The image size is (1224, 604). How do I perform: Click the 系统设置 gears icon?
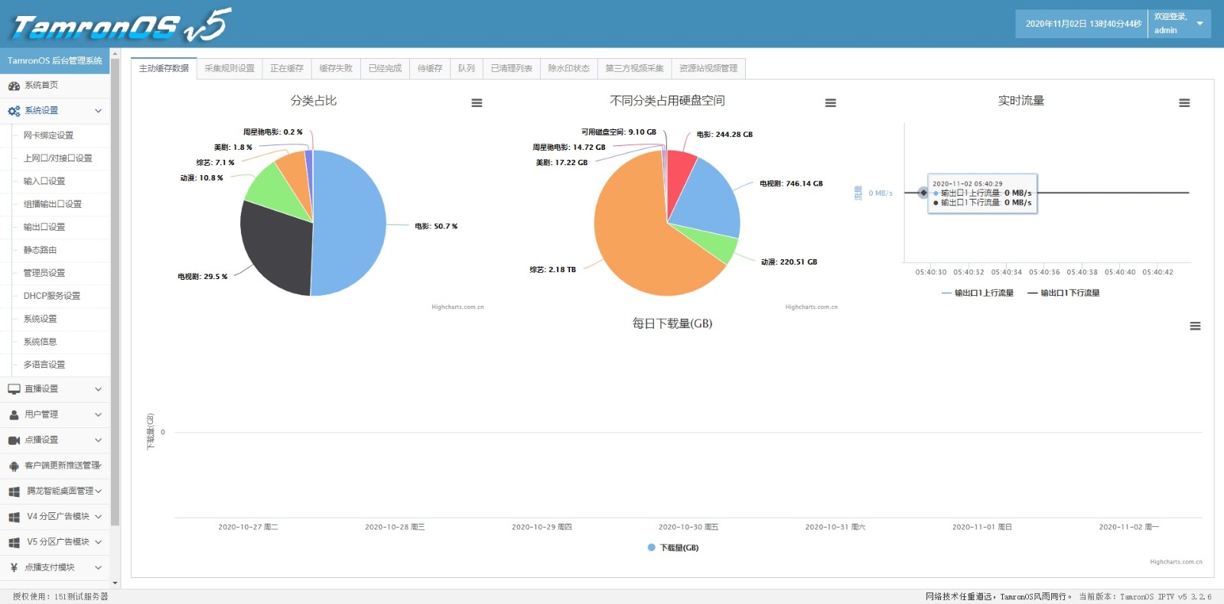point(14,111)
